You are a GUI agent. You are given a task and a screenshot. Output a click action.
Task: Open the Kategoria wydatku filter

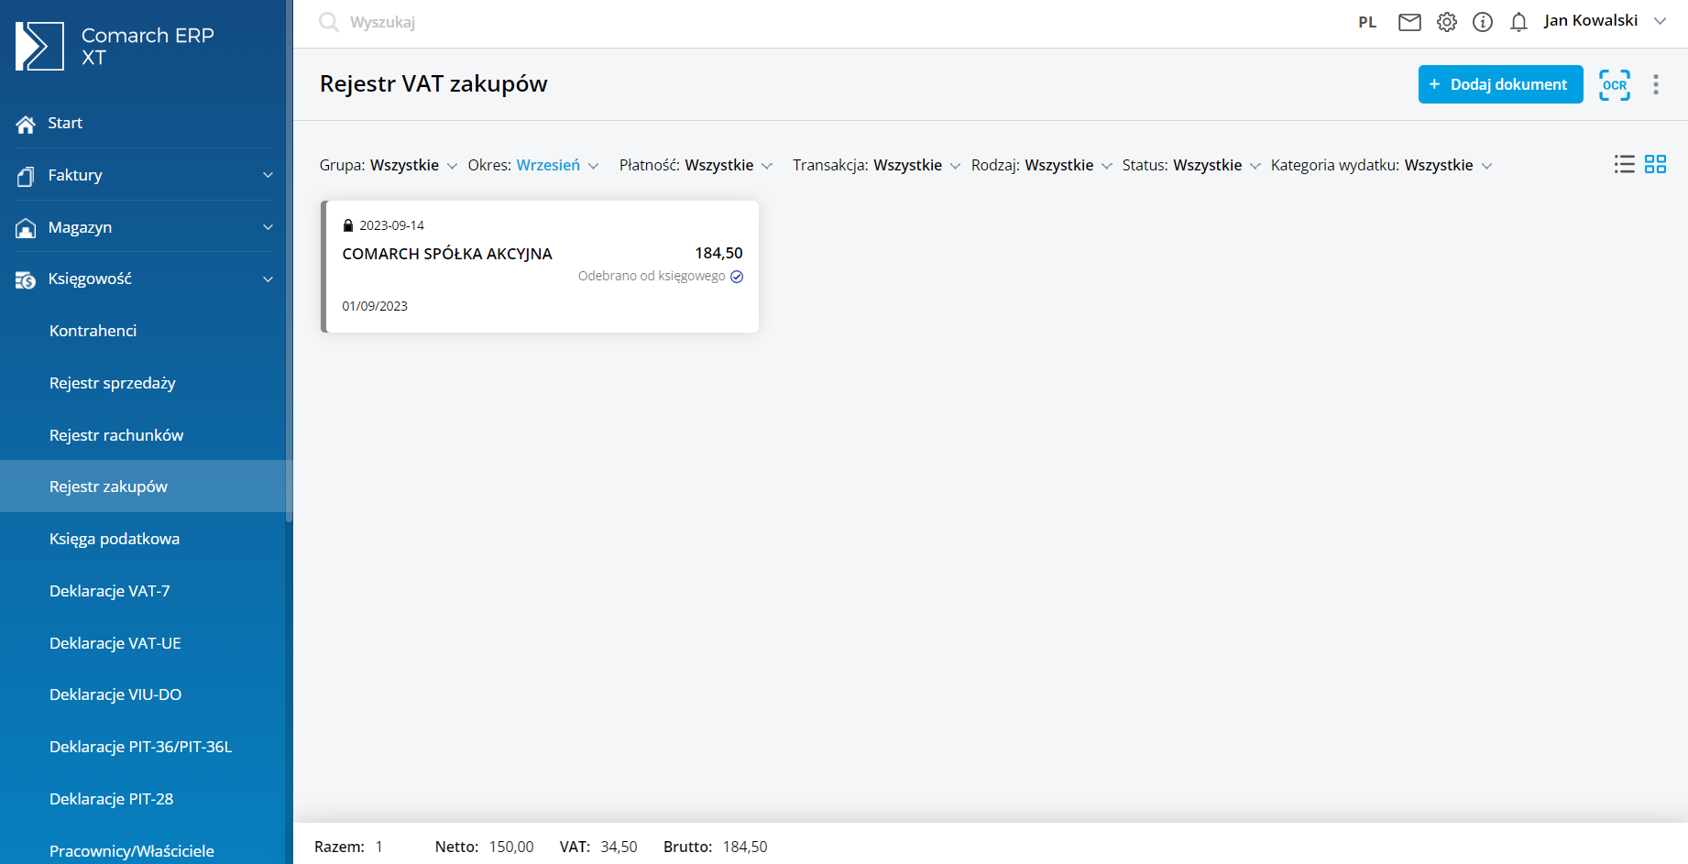click(1380, 165)
